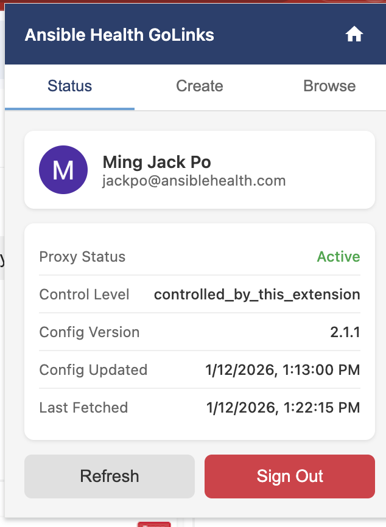386x527 pixels.
Task: Select the Status tab
Action: 69,86
